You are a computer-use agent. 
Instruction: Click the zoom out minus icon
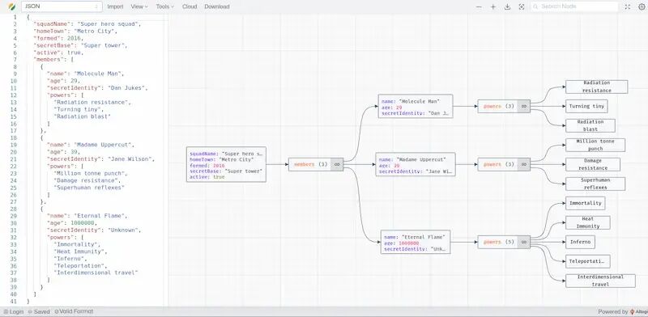(x=479, y=6)
